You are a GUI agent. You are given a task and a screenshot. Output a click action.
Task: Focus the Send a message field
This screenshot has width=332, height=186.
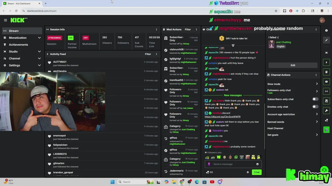click(x=233, y=164)
